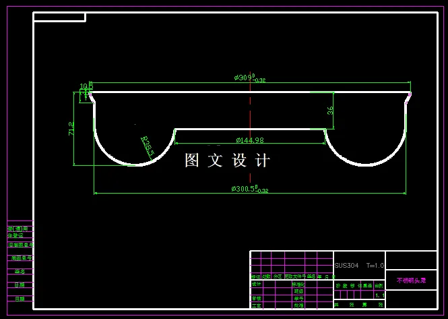Select the R28.5 radius annotation
This screenshot has width=448, height=319.
coord(148,146)
